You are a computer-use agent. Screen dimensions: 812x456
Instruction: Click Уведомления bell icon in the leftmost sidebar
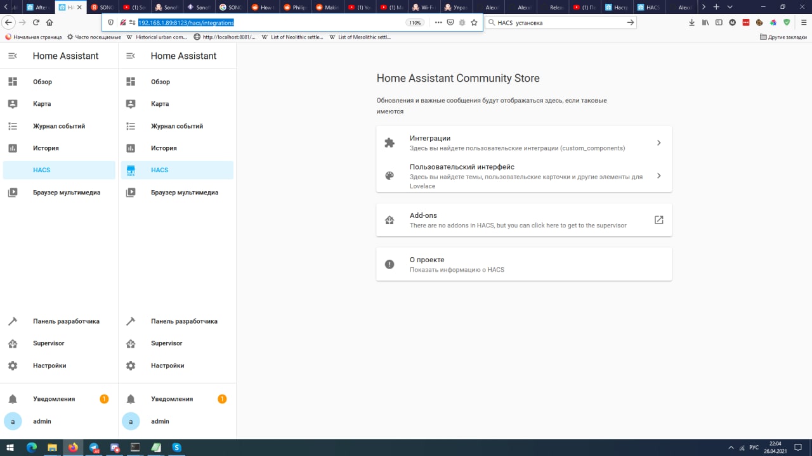pos(13,399)
